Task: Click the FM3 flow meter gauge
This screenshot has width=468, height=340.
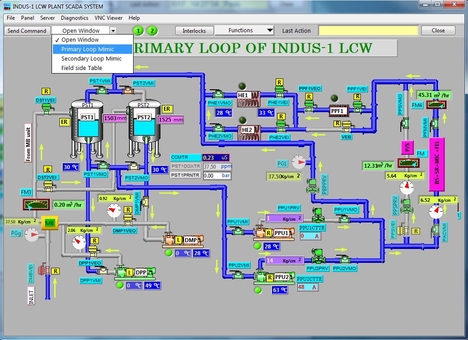Action: click(36, 205)
